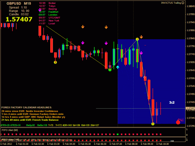The image size is (195, 146).
Task: Click the Sentix Investor Confidence headline
Action: click(30, 111)
